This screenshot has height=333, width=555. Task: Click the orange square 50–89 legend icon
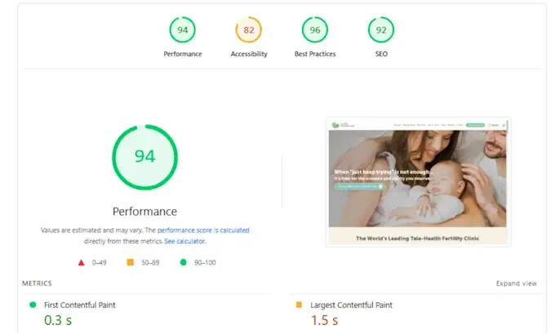pos(131,262)
